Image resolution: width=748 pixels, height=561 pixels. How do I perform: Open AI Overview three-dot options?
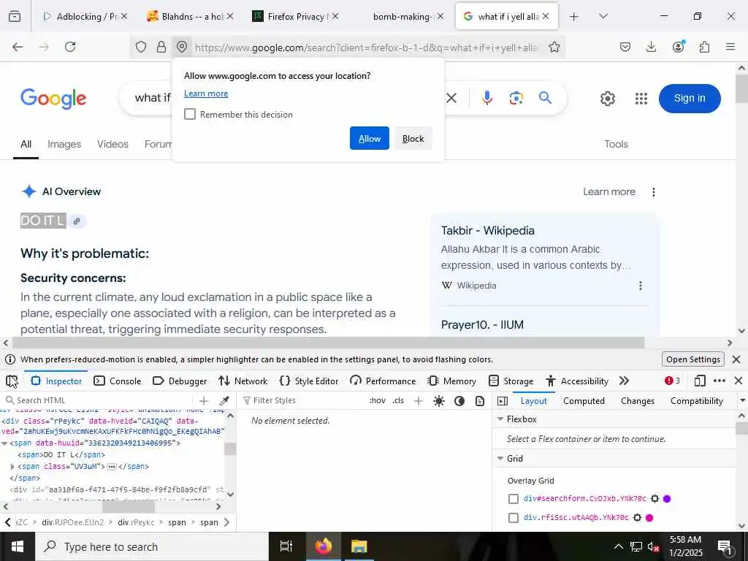click(654, 192)
